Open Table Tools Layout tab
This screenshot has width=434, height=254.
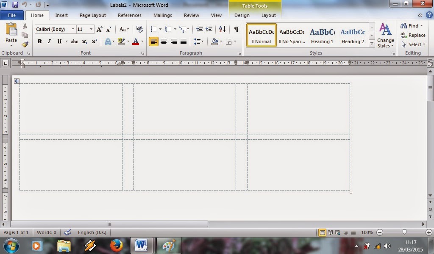(268, 15)
